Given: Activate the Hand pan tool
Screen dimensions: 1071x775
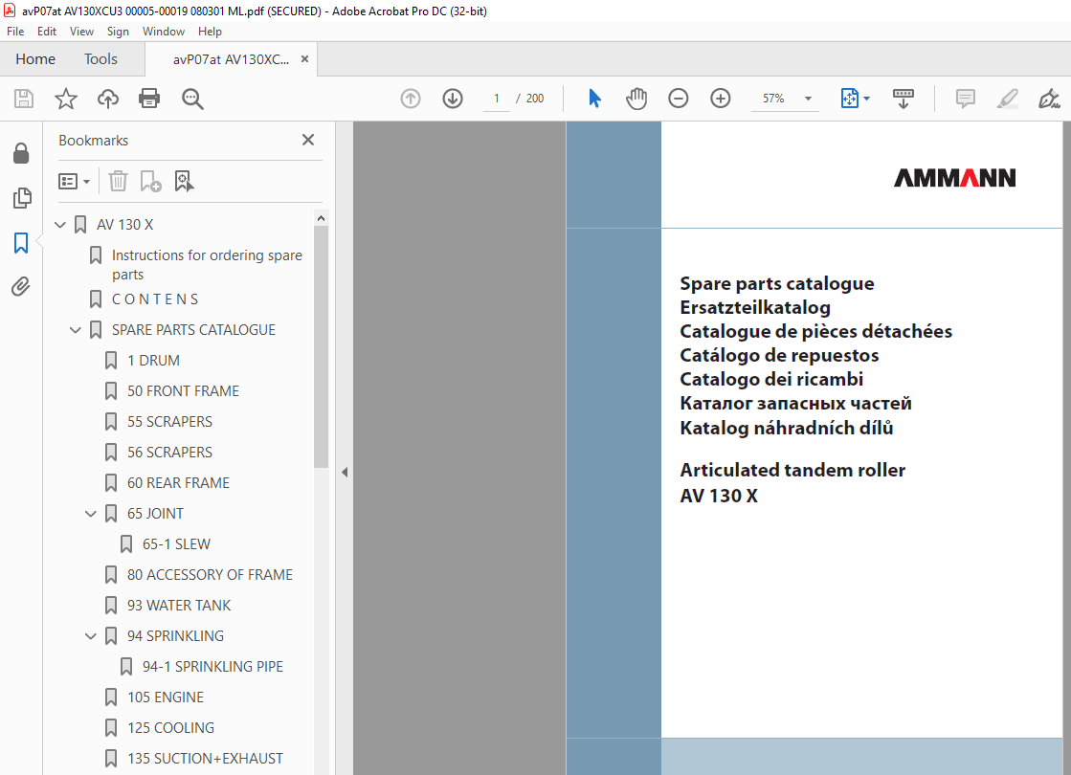Looking at the screenshot, I should click(636, 99).
